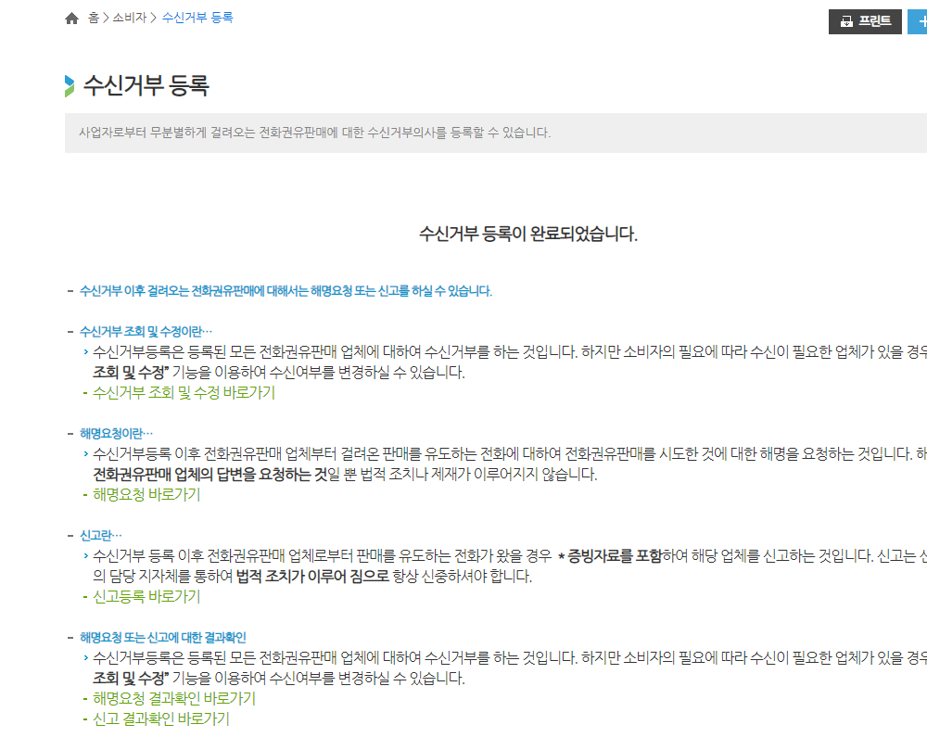Image resolution: width=927 pixels, height=750 pixels.
Task: Click the 프린트 button
Action: (x=864, y=22)
